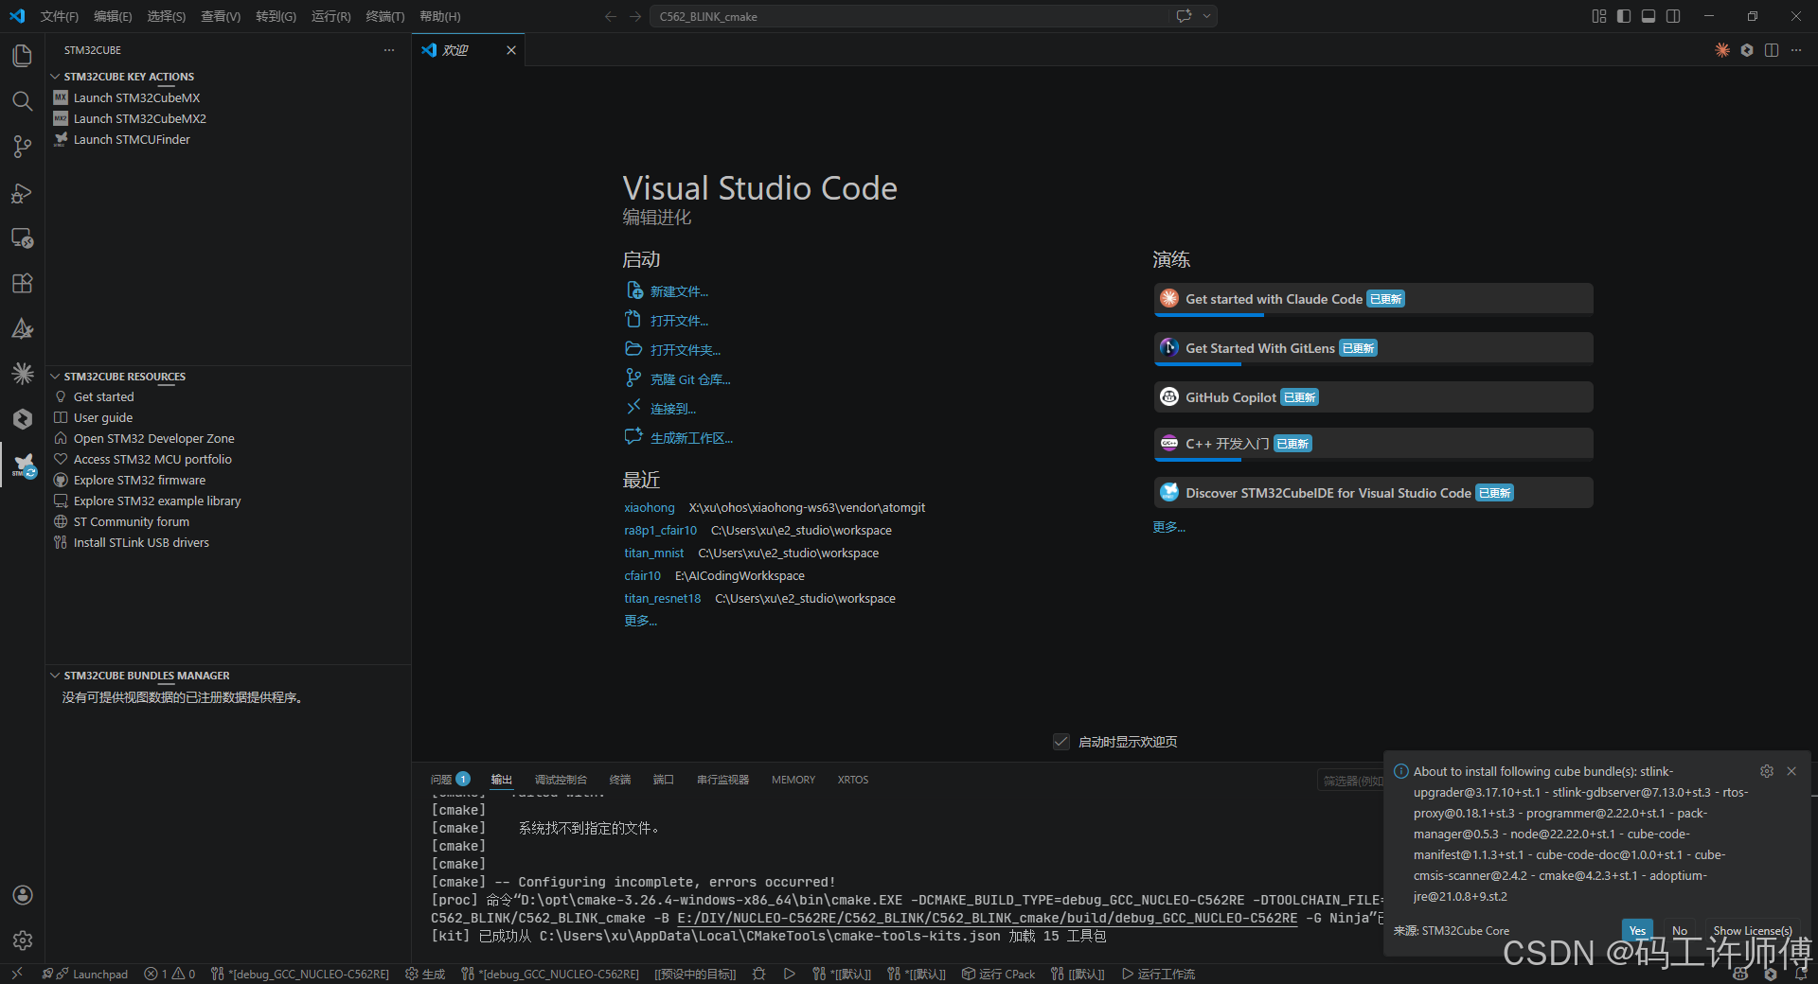Click the errors and warnings status indicator

tap(169, 974)
